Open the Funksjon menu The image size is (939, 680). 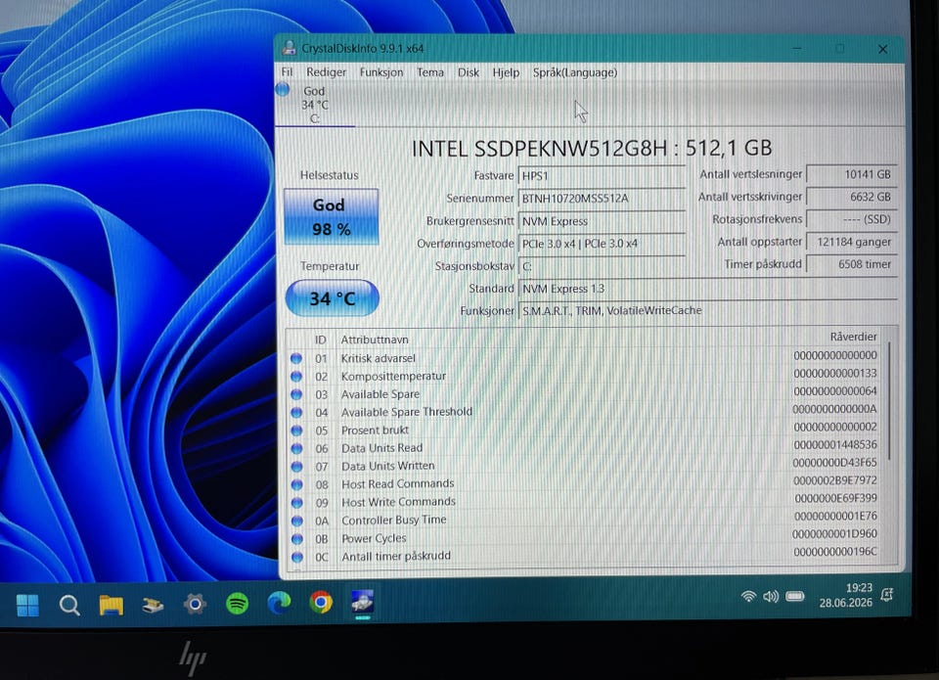pyautogui.click(x=381, y=72)
